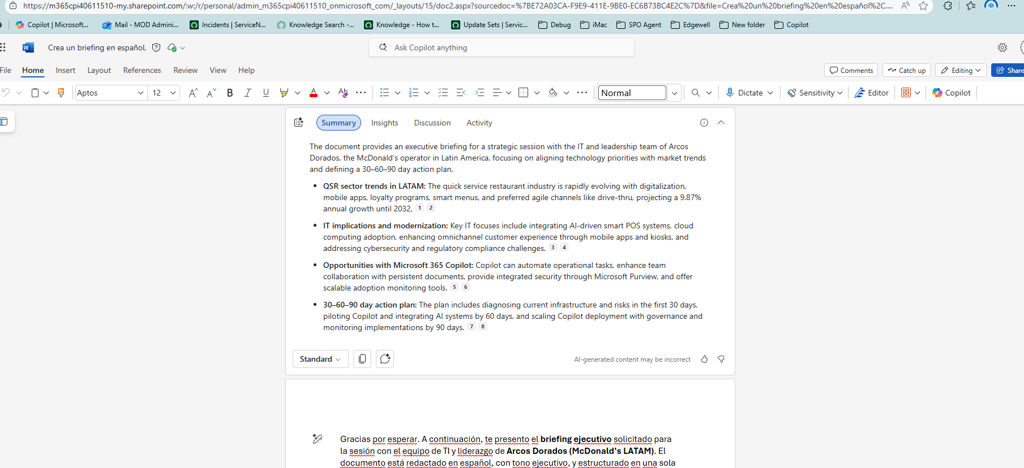Open more paragraph options ellipsis
Screen dimensions: 1024x468
pyautogui.click(x=582, y=93)
